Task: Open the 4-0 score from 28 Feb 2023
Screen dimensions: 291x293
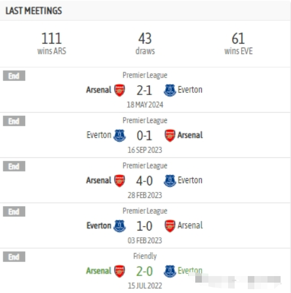Action: [144, 181]
